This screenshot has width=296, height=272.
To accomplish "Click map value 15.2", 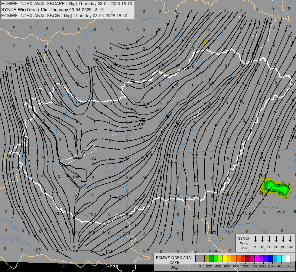I will [x=246, y=213].
